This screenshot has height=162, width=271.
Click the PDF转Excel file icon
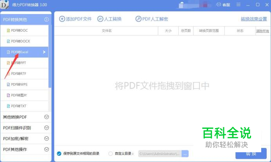8,52
